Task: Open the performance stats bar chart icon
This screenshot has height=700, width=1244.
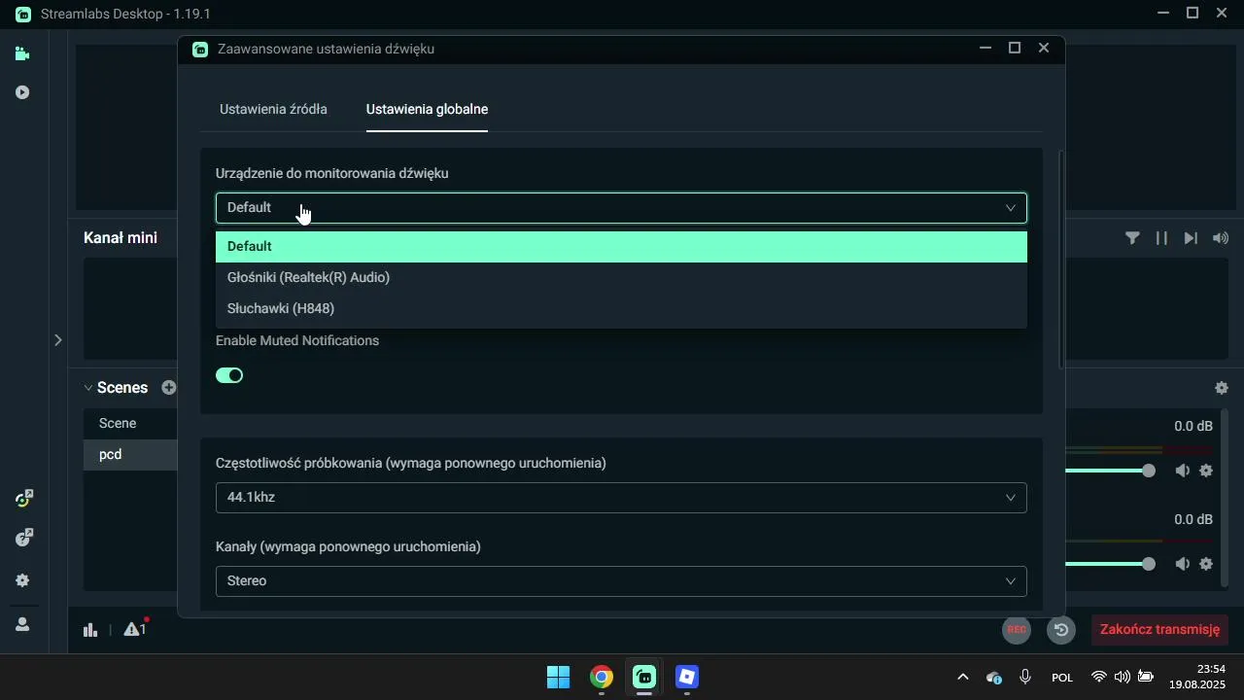Action: tap(90, 630)
